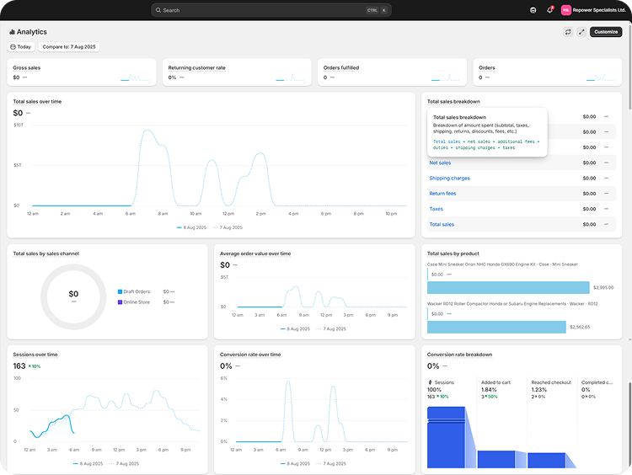Click the Sessions total 163

pos(19,366)
